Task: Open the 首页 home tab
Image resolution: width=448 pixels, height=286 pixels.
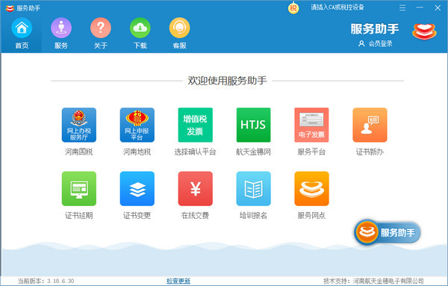Action: [x=22, y=33]
